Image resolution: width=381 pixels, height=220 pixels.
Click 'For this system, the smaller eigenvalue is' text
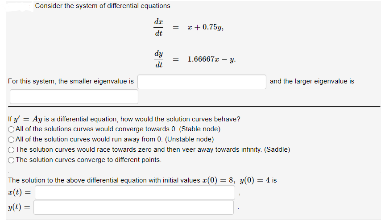[x=70, y=81]
